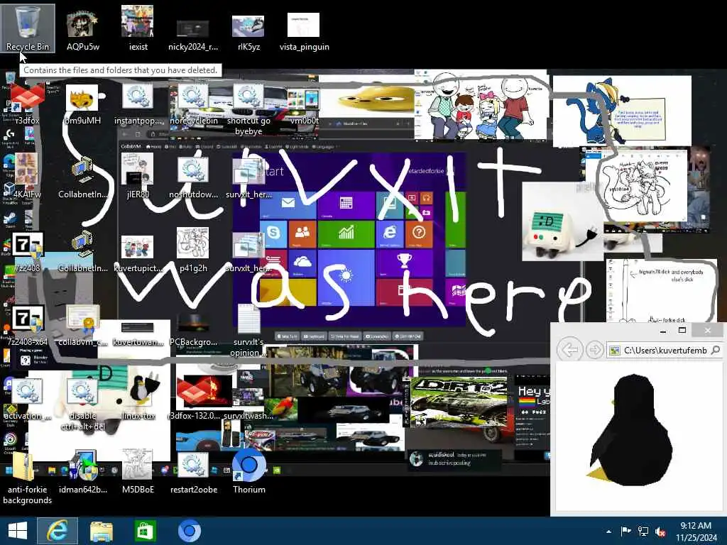Open the AQPu5w image file
727x545 pixels.
pyautogui.click(x=82, y=28)
